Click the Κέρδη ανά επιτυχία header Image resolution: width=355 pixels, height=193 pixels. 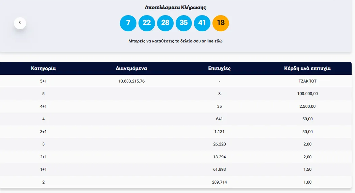coord(307,68)
